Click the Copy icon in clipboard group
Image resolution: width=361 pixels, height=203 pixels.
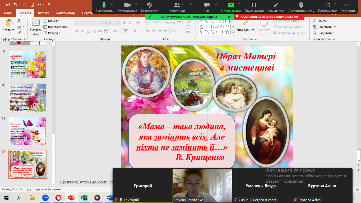point(19,27)
